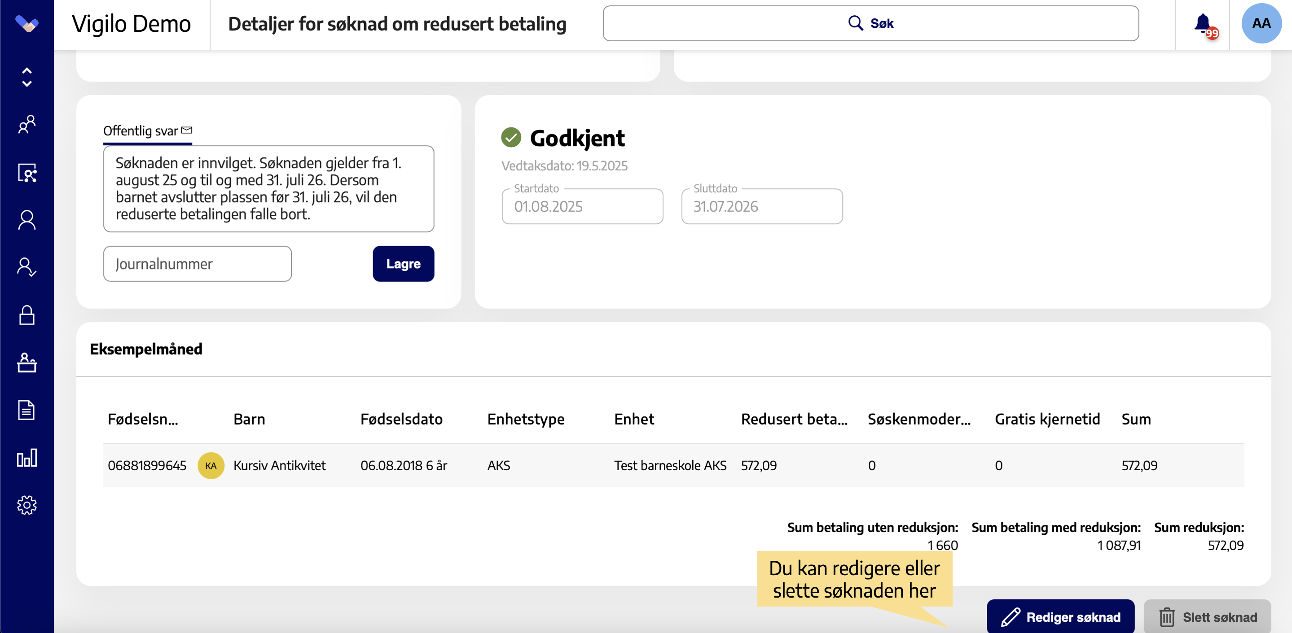This screenshot has width=1292, height=633.
Task: Click the Barn column header
Action: click(x=249, y=419)
